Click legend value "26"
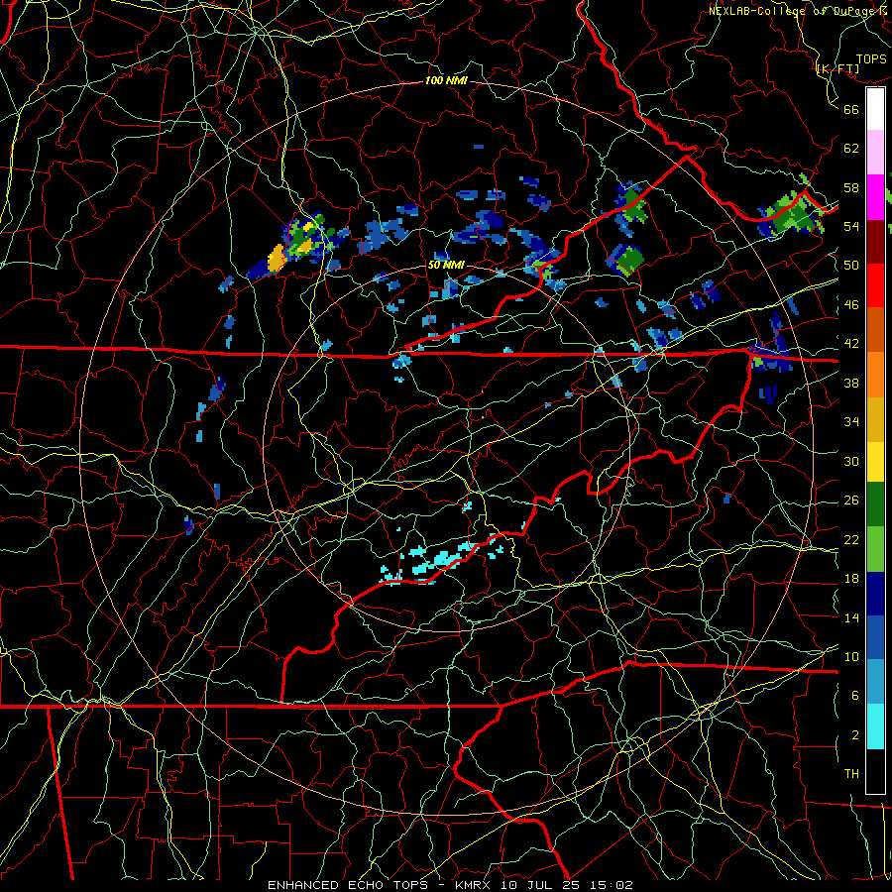Screen dimensions: 892x892 click(x=851, y=501)
